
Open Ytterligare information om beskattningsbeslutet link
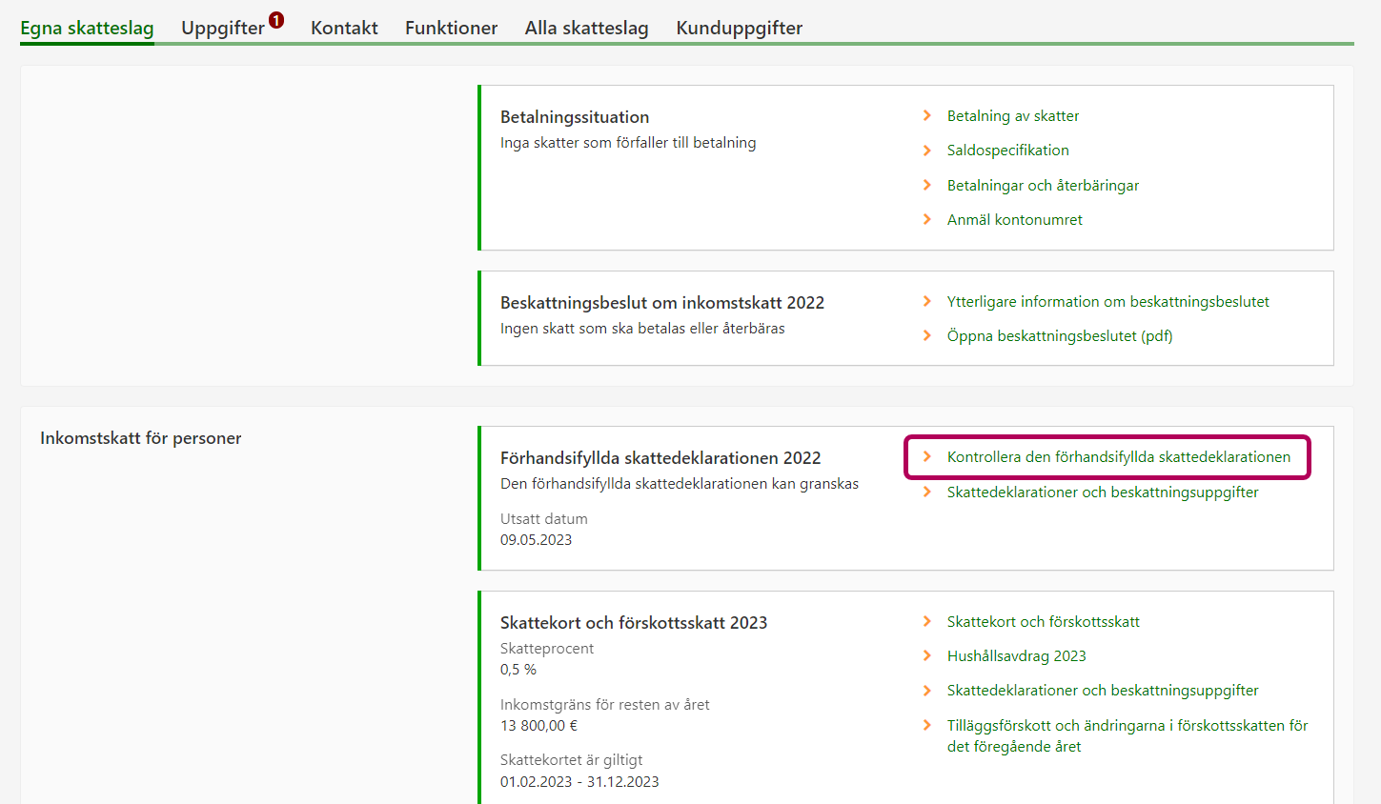[1107, 302]
